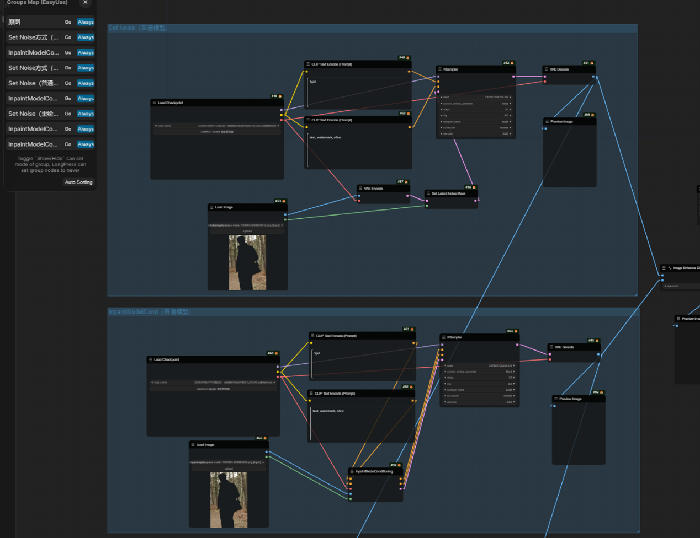Screen dimensions: 700x538
Task: Click the upper Load Checkpoint node menu icon
Action: [x=154, y=103]
